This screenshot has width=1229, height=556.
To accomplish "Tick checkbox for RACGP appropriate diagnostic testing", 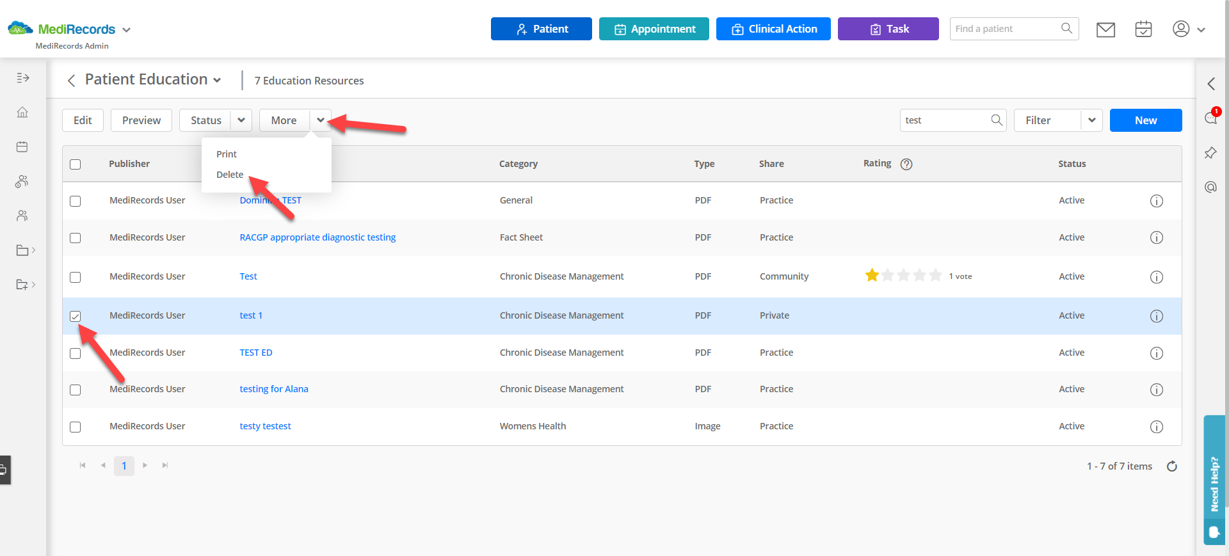I will [76, 238].
